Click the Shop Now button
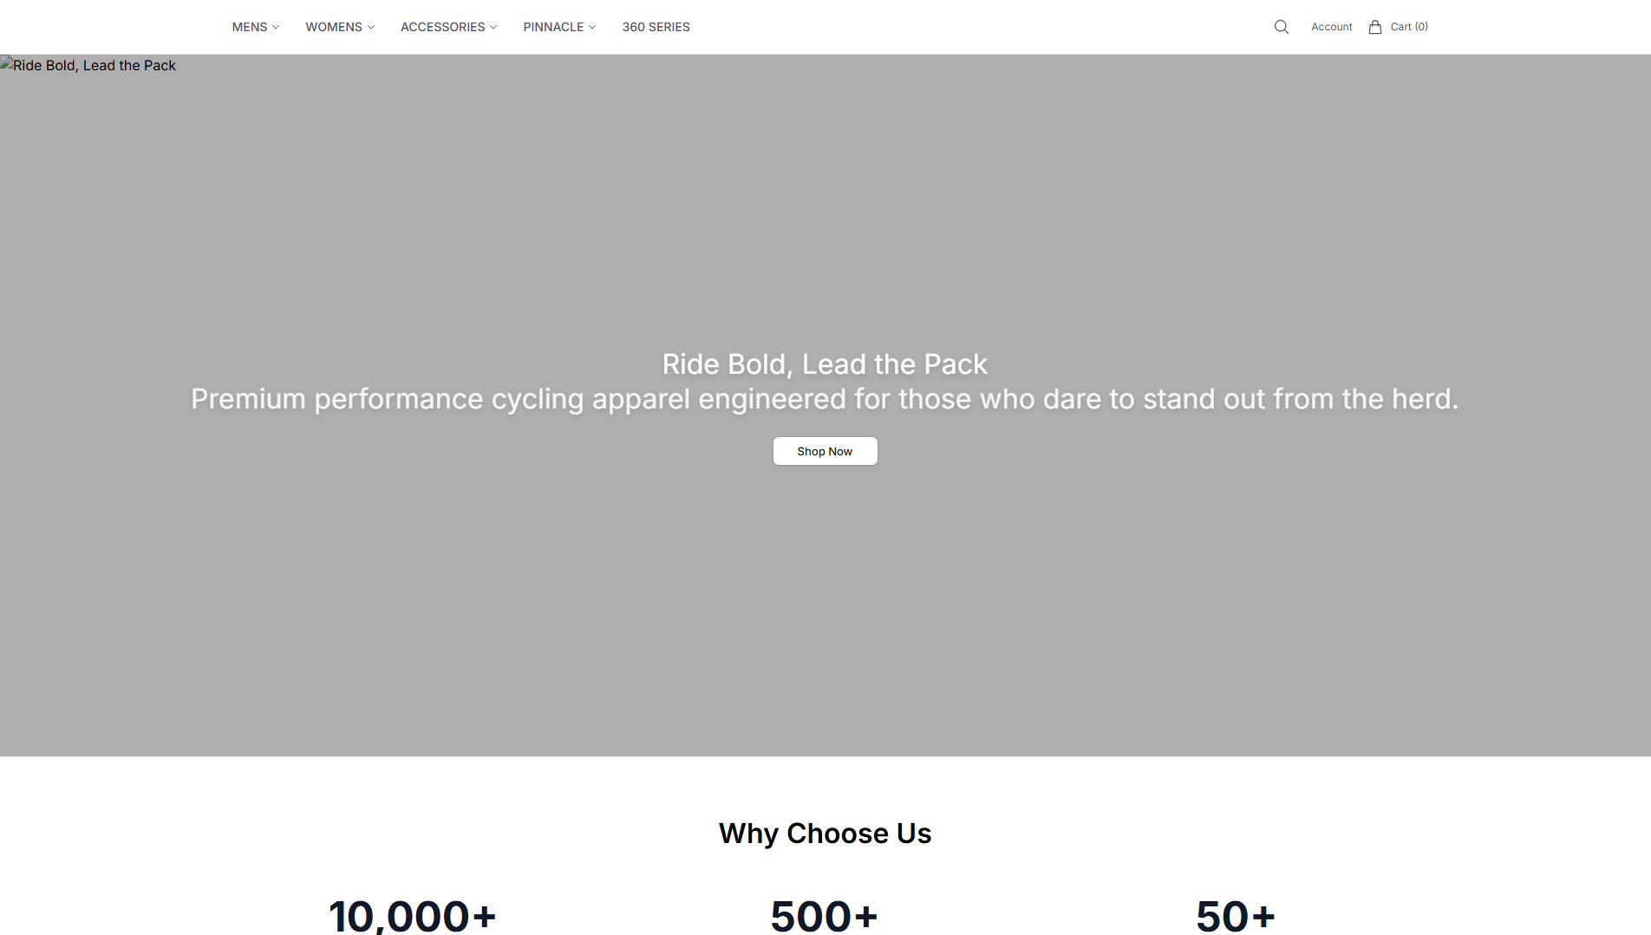Screen dimensions: 1651x935 [825, 451]
